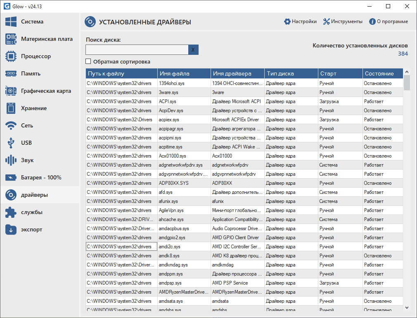Select the 3ware.sys file cell
The image size is (417, 318).
click(x=184, y=92)
